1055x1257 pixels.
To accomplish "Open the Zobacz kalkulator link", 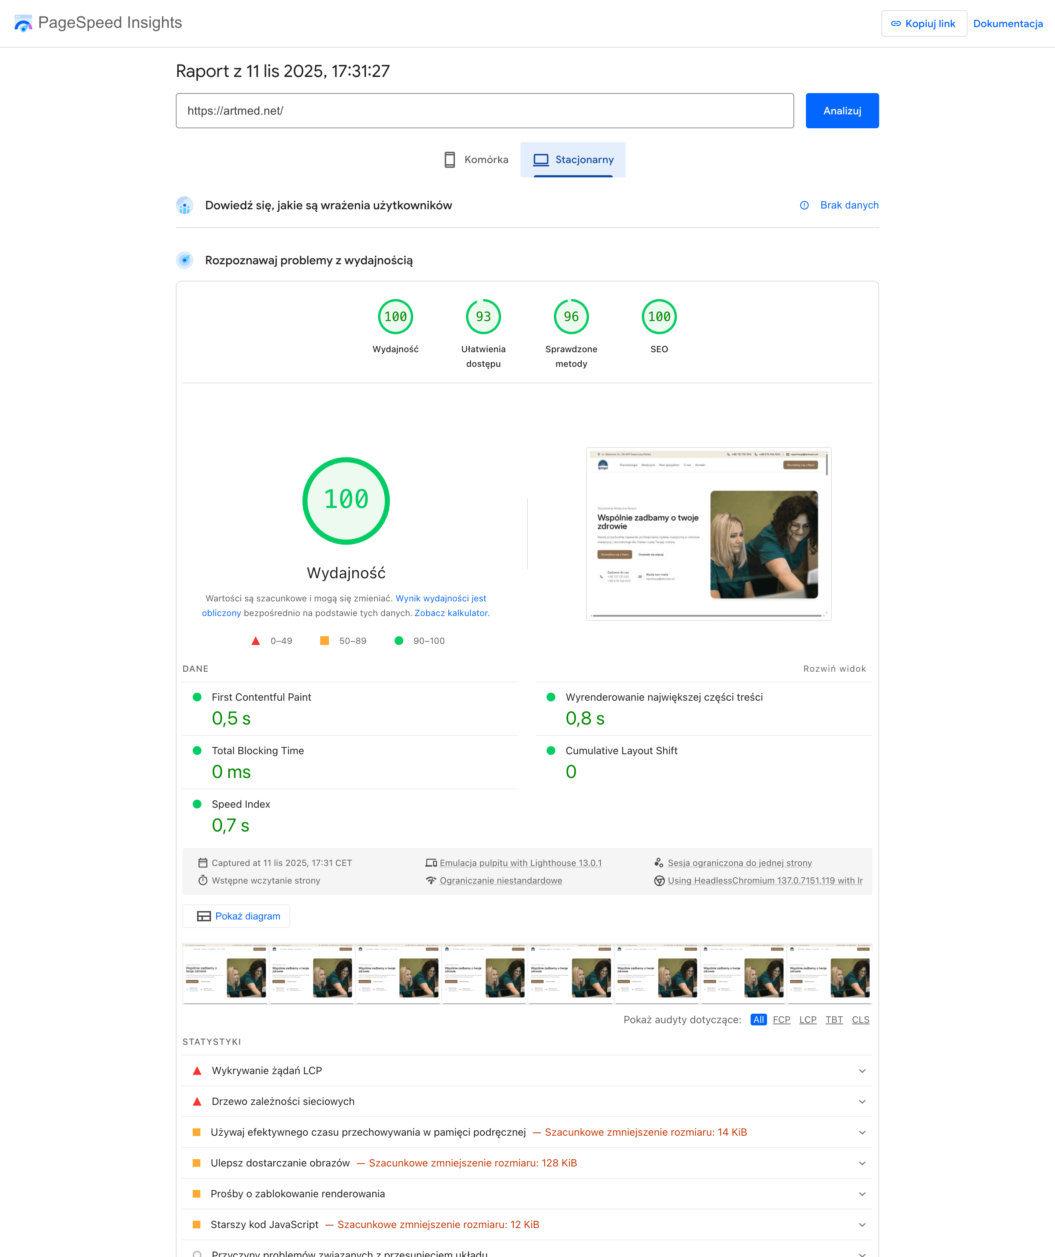I will pyautogui.click(x=451, y=613).
